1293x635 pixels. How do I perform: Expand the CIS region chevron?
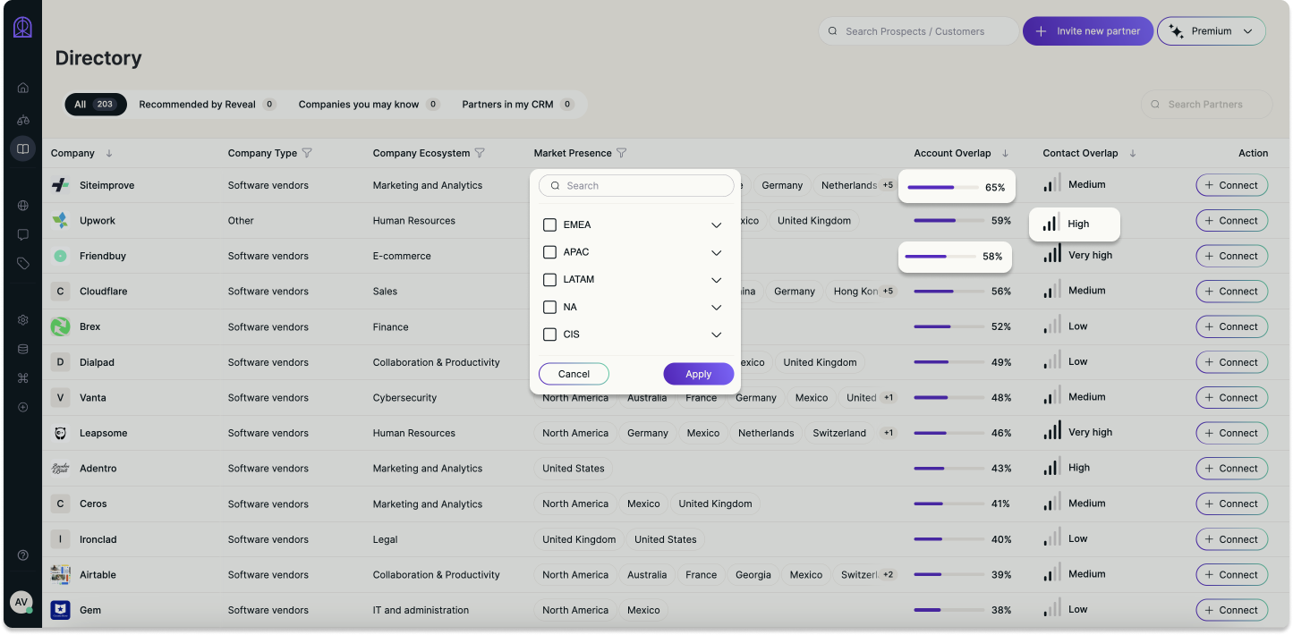[x=716, y=335]
